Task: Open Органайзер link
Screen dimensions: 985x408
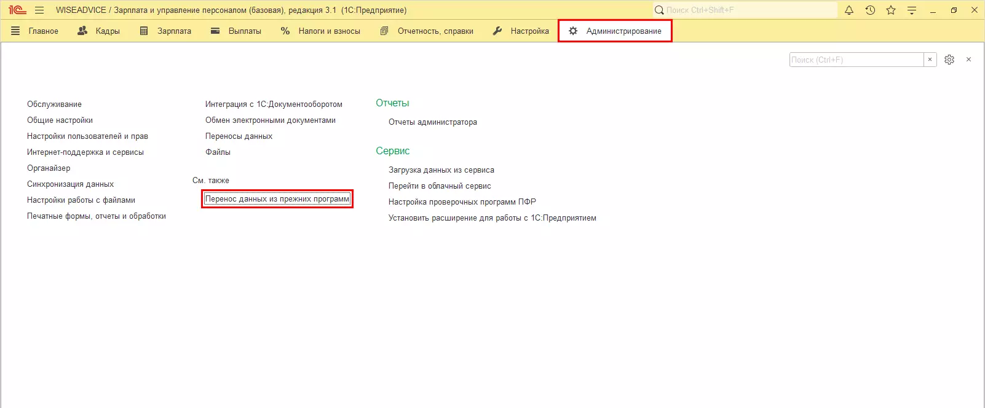Action: click(49, 168)
